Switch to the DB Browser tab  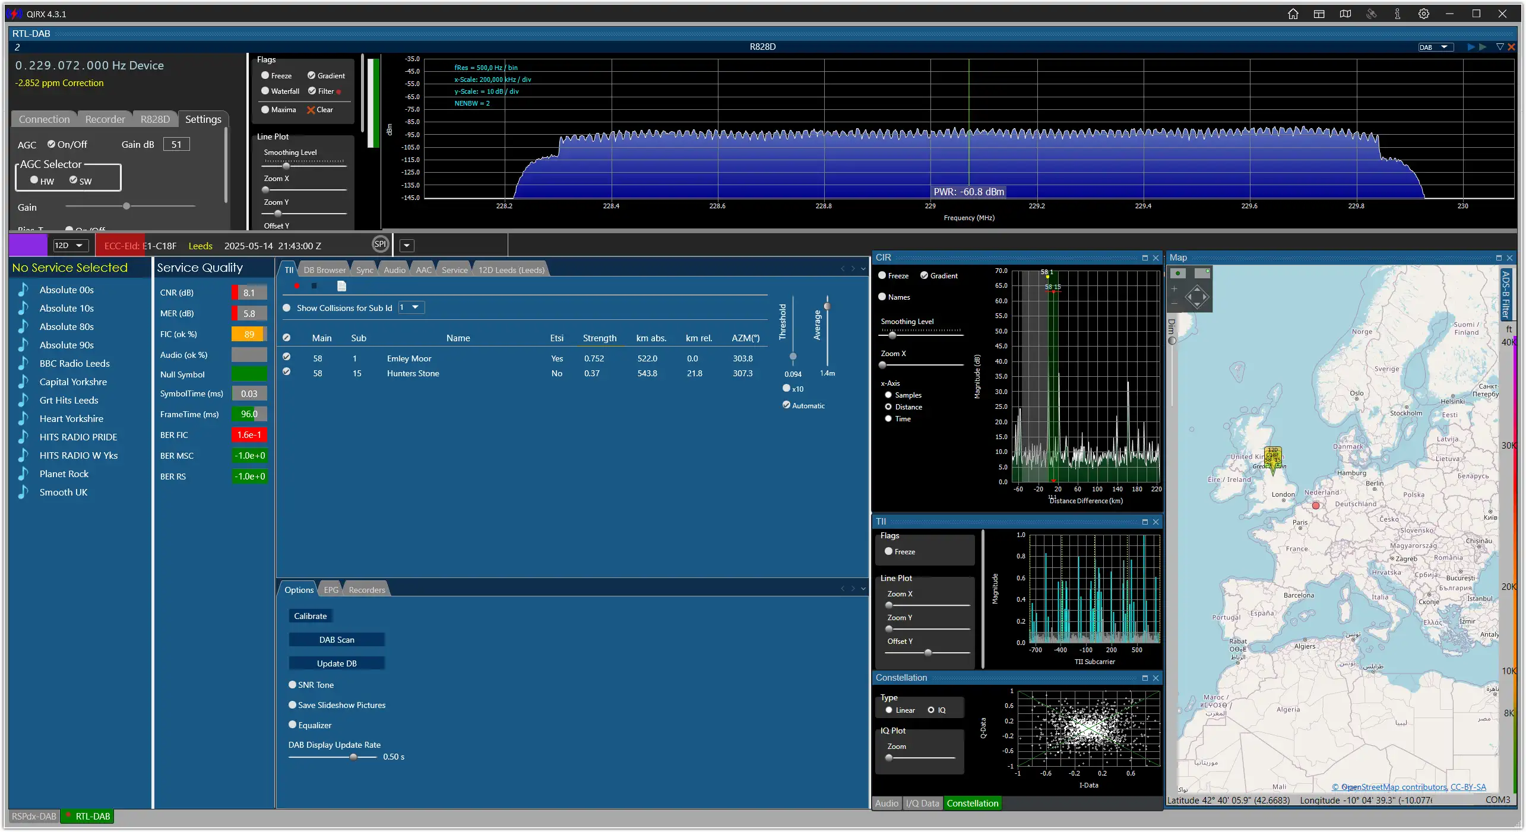click(x=324, y=270)
